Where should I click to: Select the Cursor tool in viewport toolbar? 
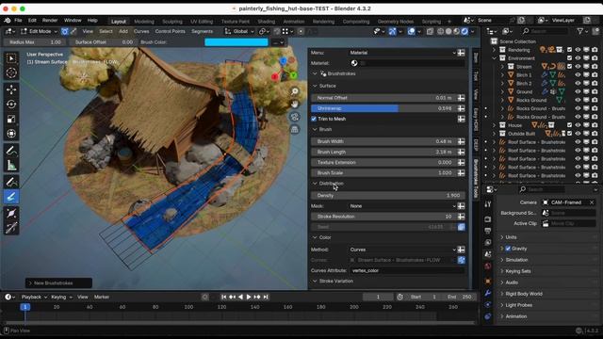tap(11, 73)
